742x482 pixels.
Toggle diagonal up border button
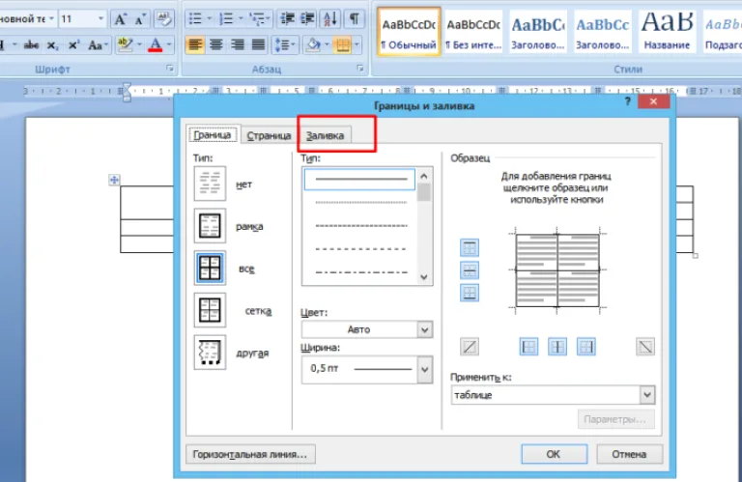click(470, 347)
